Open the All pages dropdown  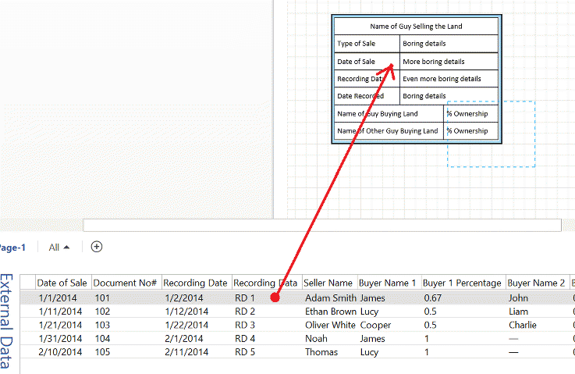[x=59, y=248]
